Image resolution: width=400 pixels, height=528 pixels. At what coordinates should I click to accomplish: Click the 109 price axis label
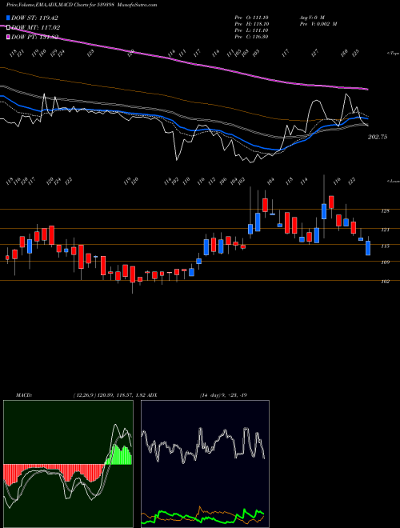385,262
